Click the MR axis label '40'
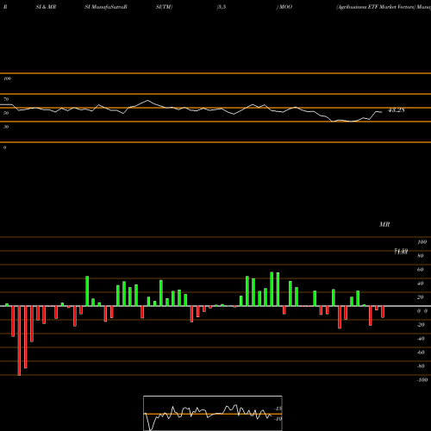This screenshot has height=431, width=431. coord(421,284)
